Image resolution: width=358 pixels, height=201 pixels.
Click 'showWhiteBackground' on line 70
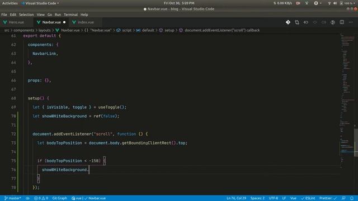pyautogui.click(x=64, y=116)
